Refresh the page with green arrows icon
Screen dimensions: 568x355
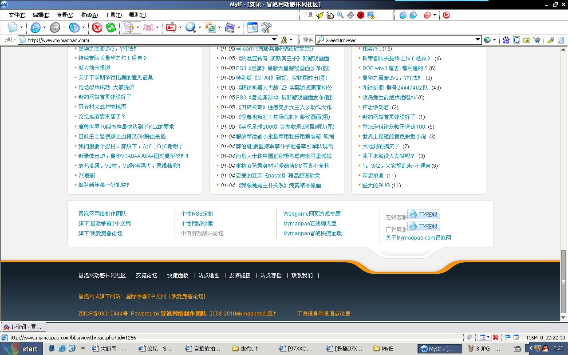pos(110,28)
